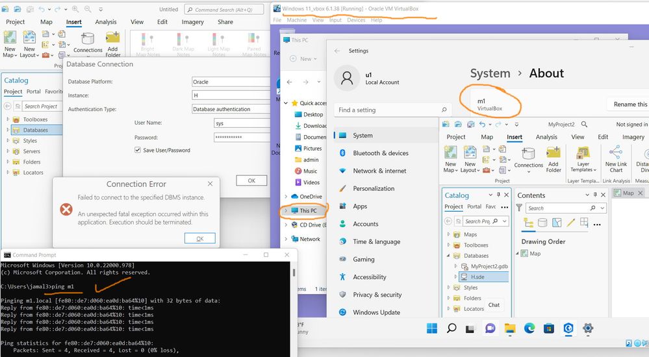Click Add Folder icon in VM ArcGIS ribbon

pyautogui.click(x=553, y=153)
